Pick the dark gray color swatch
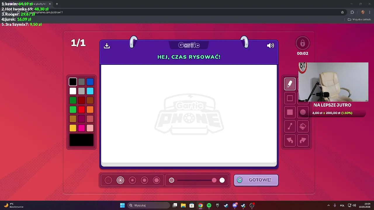374x210 pixels. (x=82, y=82)
